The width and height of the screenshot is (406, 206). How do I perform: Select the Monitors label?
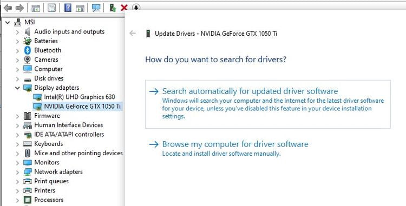(47, 162)
